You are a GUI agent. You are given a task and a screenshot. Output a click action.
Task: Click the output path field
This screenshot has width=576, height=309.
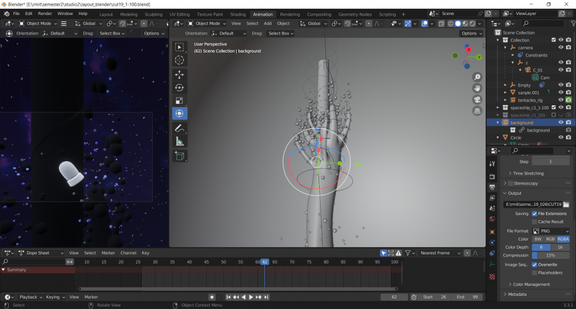pos(533,204)
